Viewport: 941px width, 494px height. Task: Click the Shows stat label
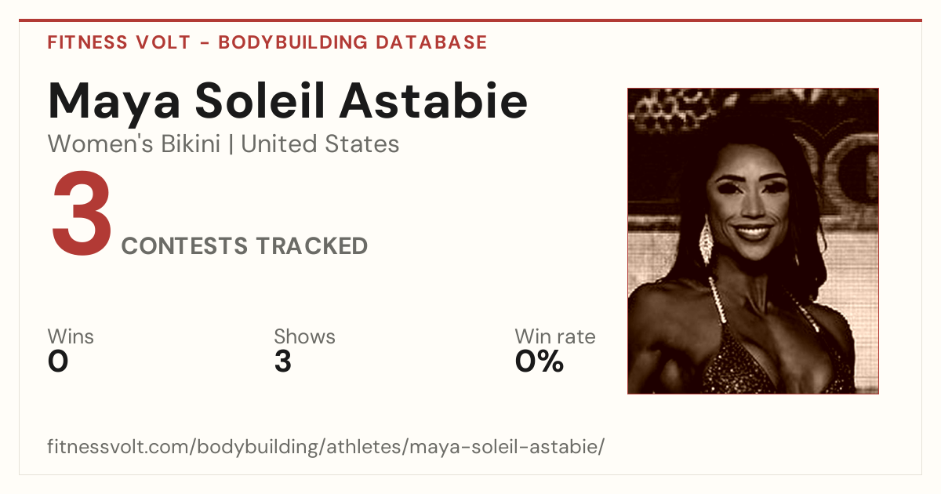[304, 337]
